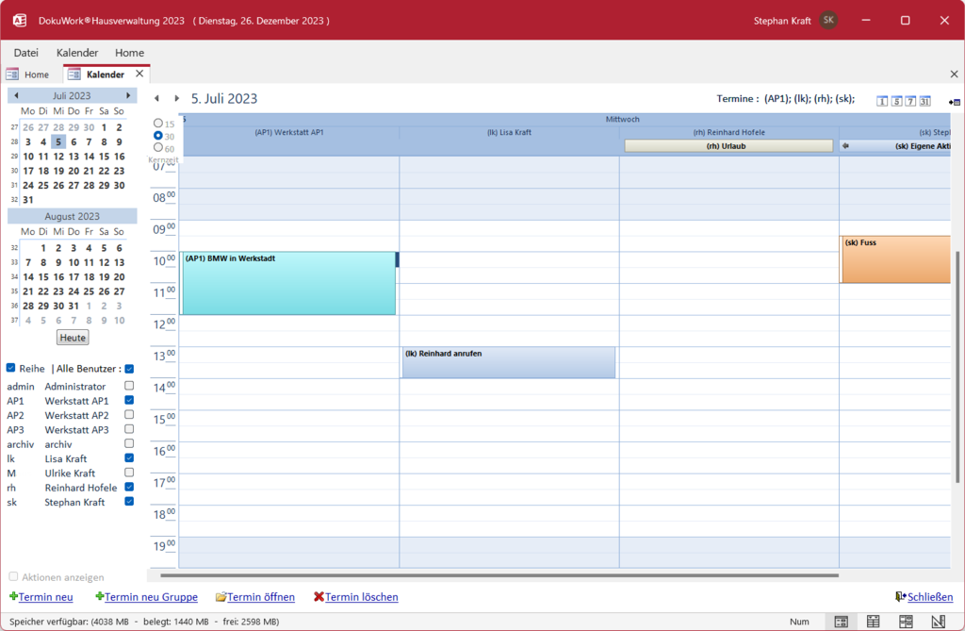The height and width of the screenshot is (631, 965).
Task: Uncheck the Werkstatt AP1 user checkbox
Action: [129, 401]
